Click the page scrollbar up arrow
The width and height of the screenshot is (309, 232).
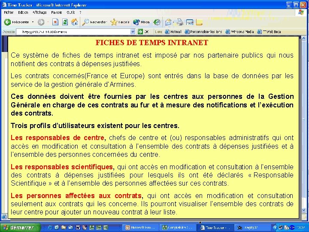(304, 38)
